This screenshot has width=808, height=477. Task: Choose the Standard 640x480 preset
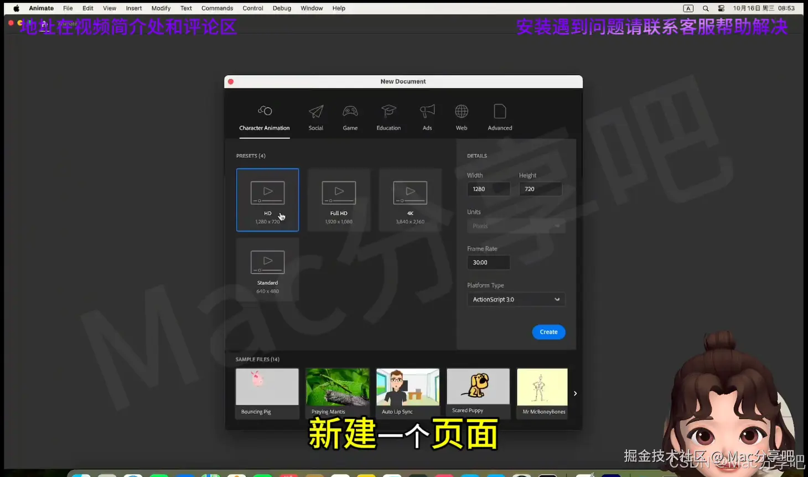coord(267,269)
